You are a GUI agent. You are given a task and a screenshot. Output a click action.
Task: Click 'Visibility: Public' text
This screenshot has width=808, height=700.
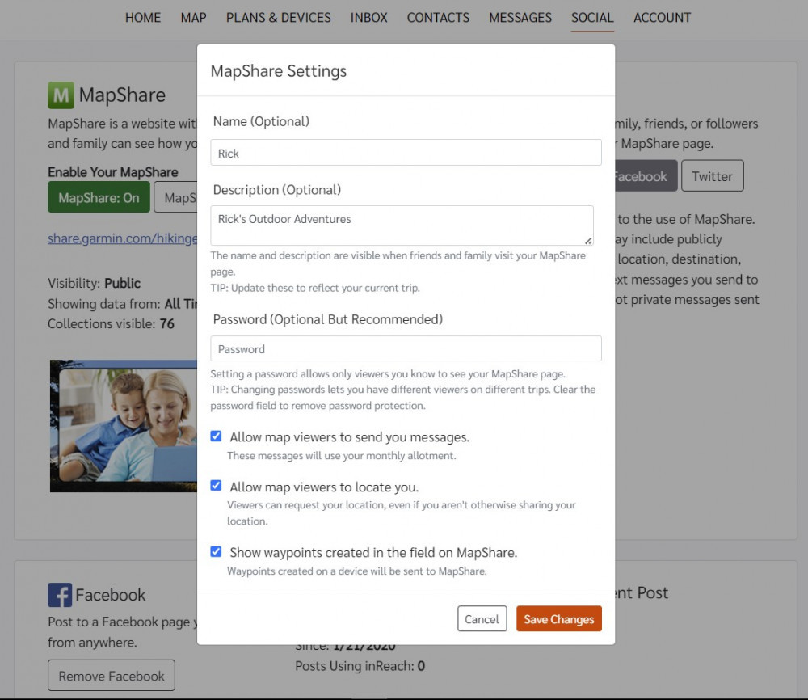tap(94, 283)
